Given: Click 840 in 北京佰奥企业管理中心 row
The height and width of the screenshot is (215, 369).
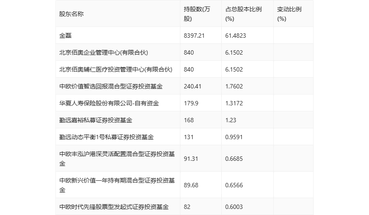Looking at the screenshot, I should (x=189, y=52).
